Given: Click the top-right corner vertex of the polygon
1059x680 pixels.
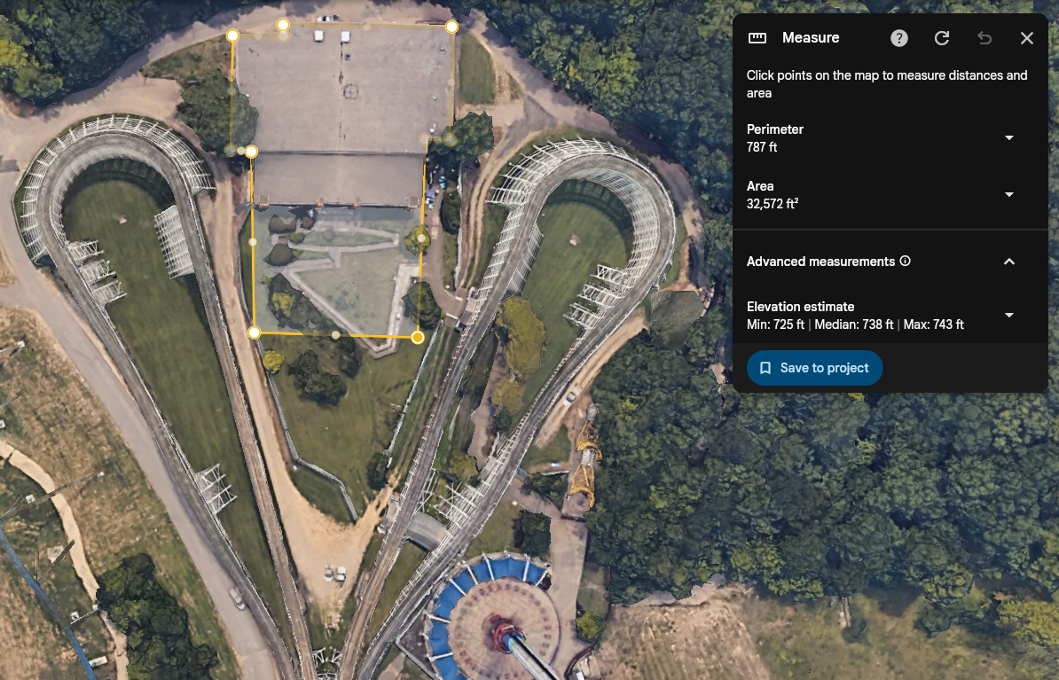Looking at the screenshot, I should 451,27.
